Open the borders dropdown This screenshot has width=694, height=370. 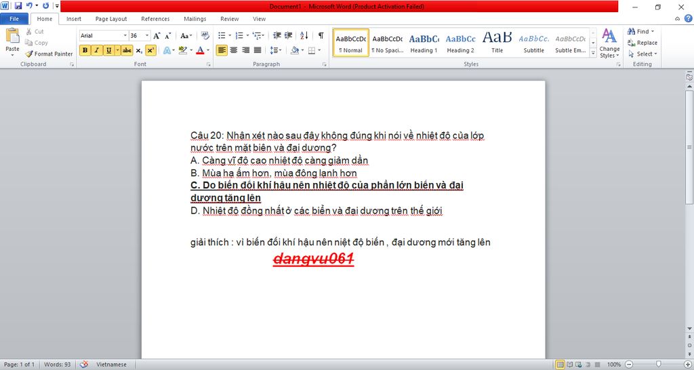click(319, 50)
